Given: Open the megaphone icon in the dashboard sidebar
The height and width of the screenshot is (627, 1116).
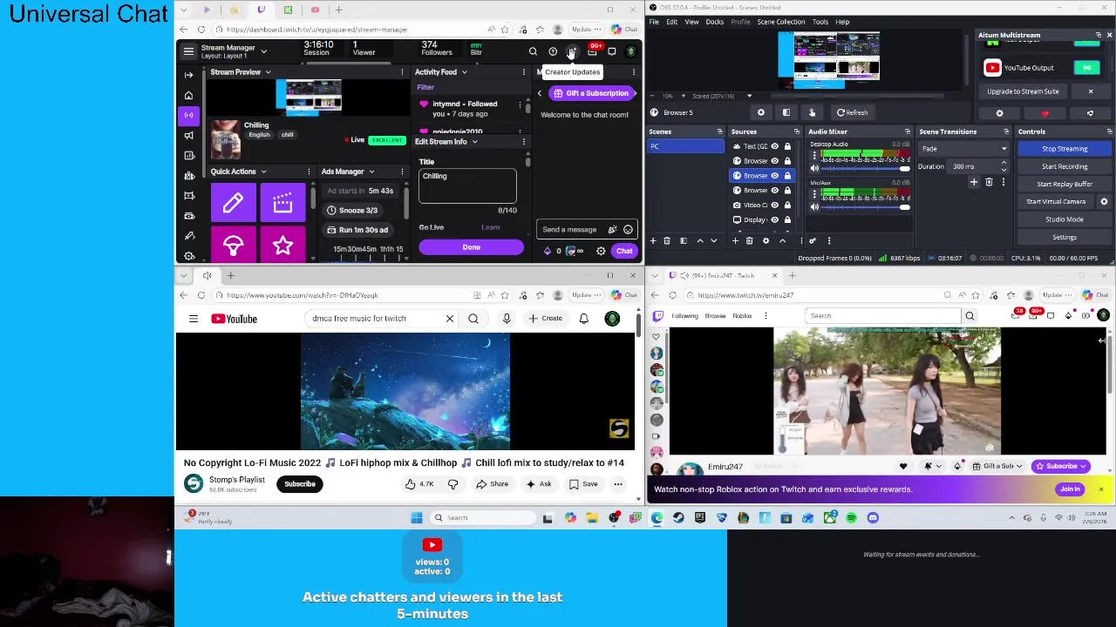Looking at the screenshot, I should point(188,135).
